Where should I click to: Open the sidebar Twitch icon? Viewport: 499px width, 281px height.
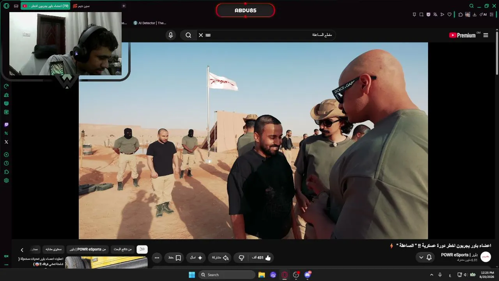[x=6, y=125]
